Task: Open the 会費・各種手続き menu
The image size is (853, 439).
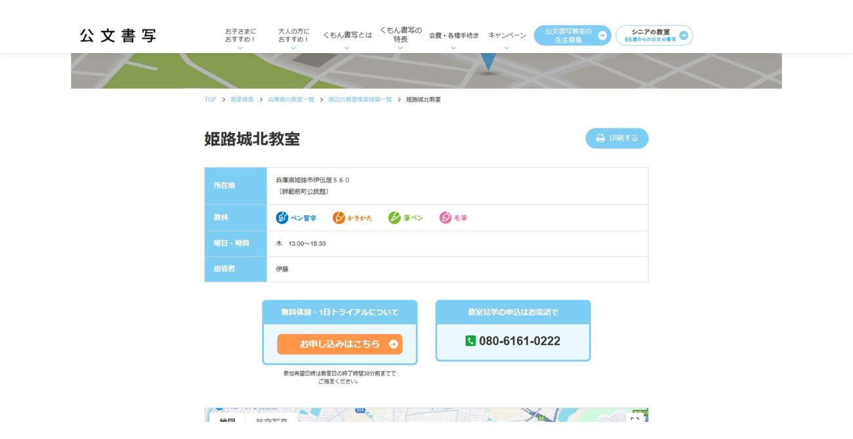Action: tap(453, 37)
